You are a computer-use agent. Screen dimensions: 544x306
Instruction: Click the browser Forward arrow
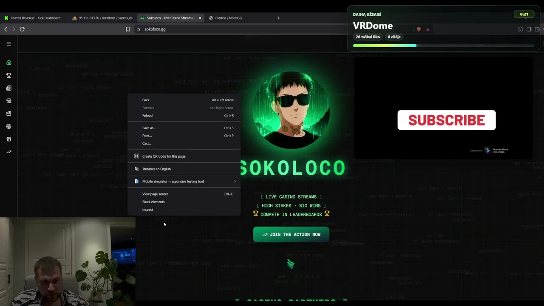pos(14,29)
